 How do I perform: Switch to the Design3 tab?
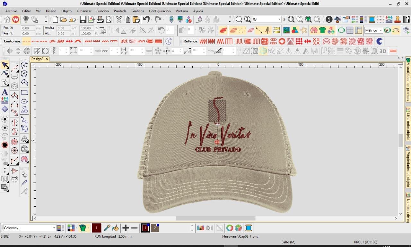tap(37, 59)
